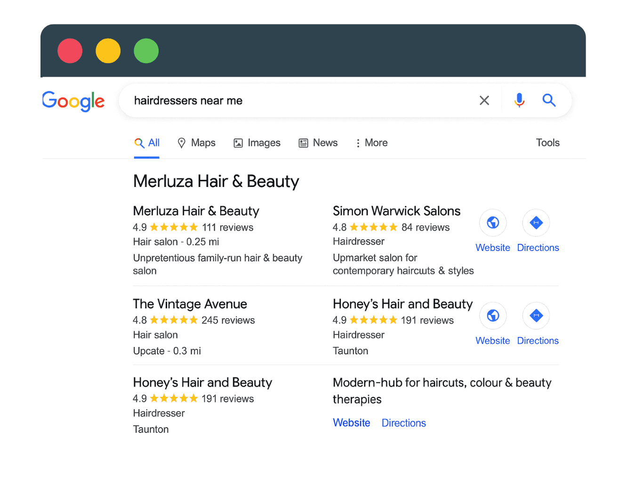Image resolution: width=643 pixels, height=484 pixels.
Task: Click the star rating of The Vintage Avenue
Action: tap(173, 320)
